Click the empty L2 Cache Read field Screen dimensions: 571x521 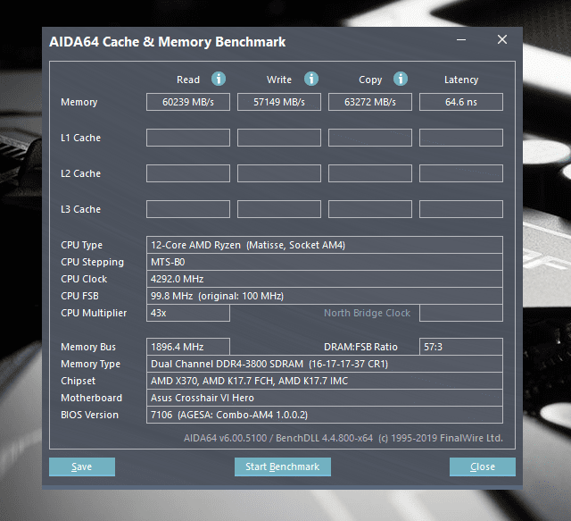[x=188, y=173]
